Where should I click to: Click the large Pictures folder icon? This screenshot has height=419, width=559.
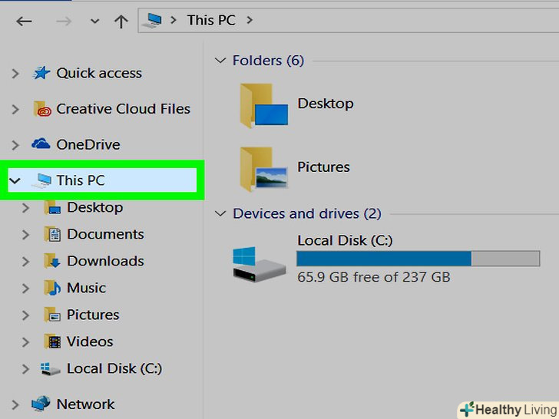point(264,170)
